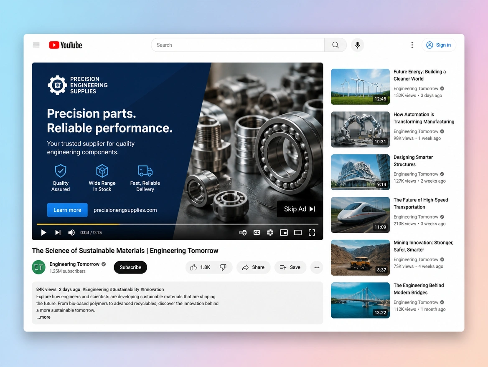Open the three-dot settings menu in header
The width and height of the screenshot is (488, 367).
pos(412,45)
